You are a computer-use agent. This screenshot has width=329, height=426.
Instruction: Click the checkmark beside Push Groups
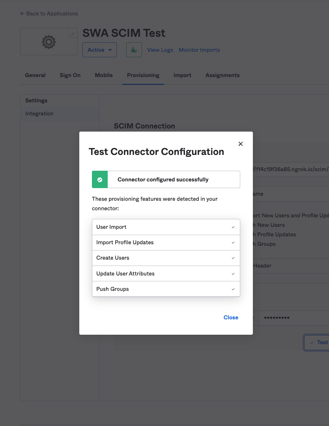click(233, 289)
